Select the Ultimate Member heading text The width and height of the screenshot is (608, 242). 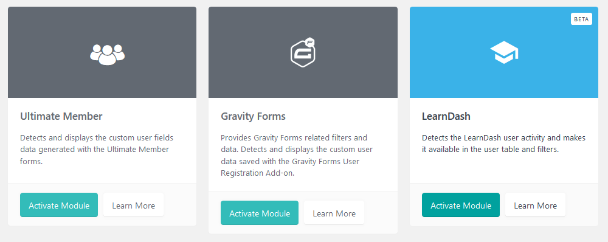coord(61,116)
